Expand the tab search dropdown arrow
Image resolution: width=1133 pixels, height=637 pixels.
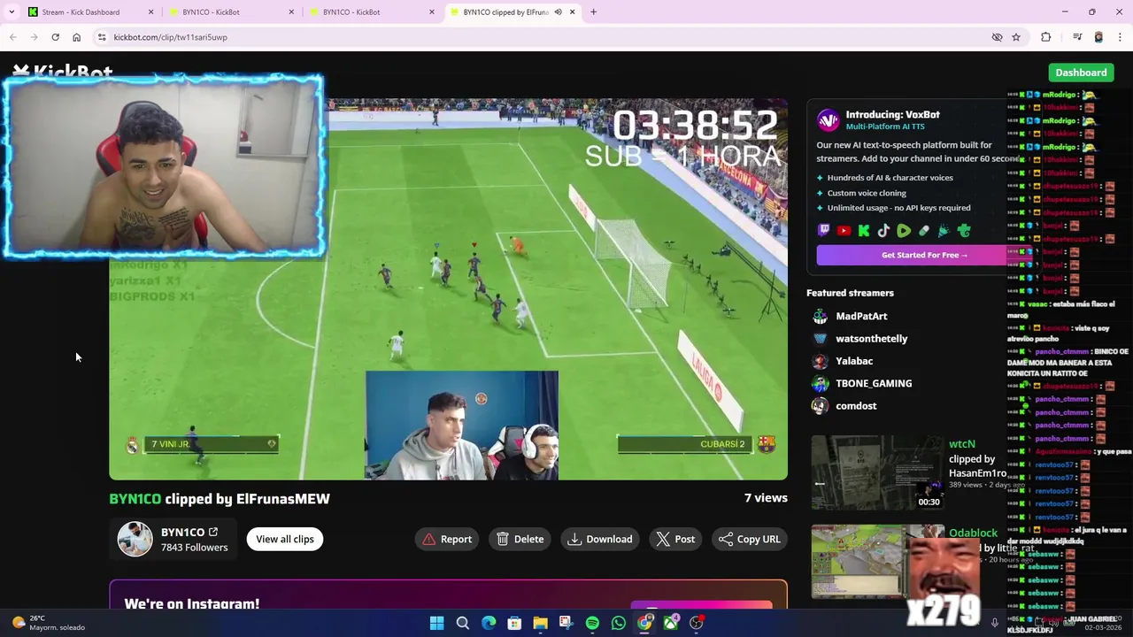coord(12,12)
